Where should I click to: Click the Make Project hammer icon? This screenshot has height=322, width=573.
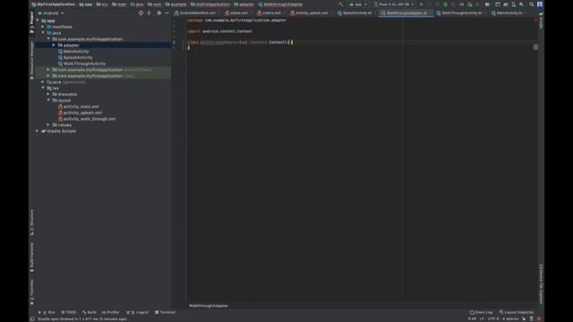pyautogui.click(x=341, y=4)
